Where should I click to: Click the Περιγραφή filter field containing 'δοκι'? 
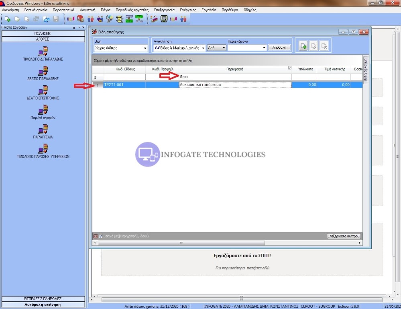click(x=235, y=76)
